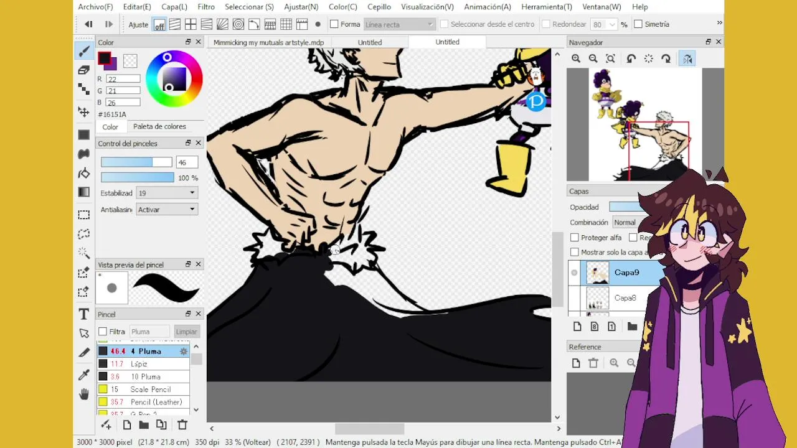Image resolution: width=797 pixels, height=448 pixels.
Task: Enable radial lines snap guide
Action: click(222, 24)
